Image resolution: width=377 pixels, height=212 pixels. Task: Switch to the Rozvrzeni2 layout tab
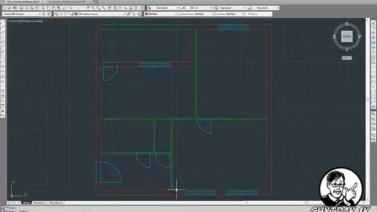click(x=56, y=203)
